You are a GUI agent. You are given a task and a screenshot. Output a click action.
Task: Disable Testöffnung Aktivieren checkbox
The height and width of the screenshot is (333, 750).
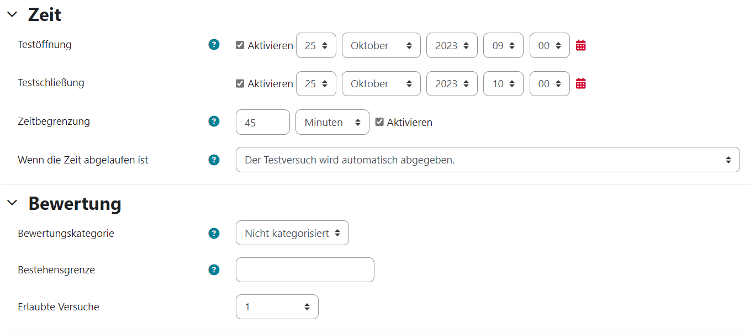tap(240, 45)
